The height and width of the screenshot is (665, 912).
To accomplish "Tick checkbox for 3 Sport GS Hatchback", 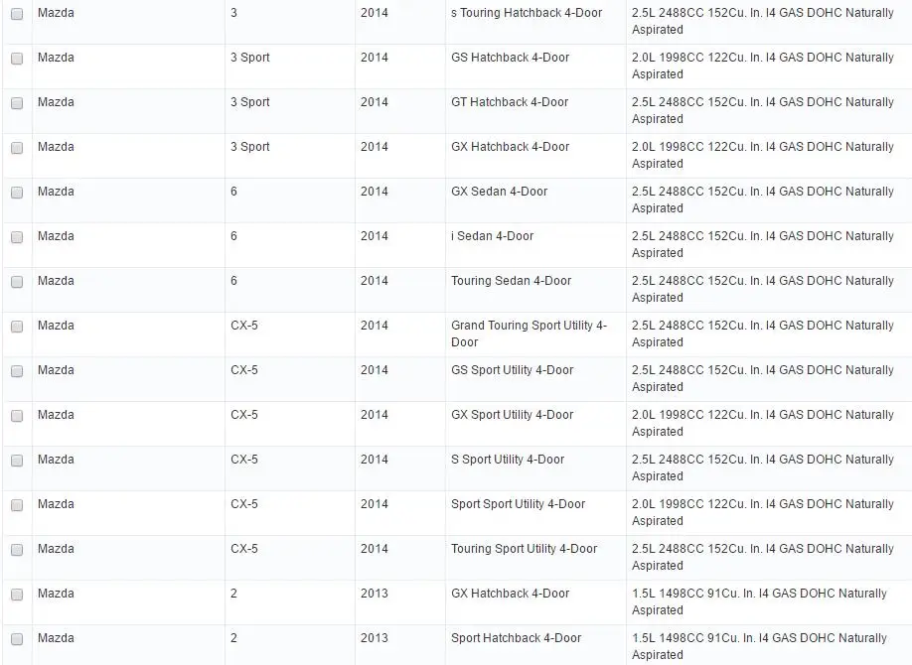I will (x=17, y=59).
